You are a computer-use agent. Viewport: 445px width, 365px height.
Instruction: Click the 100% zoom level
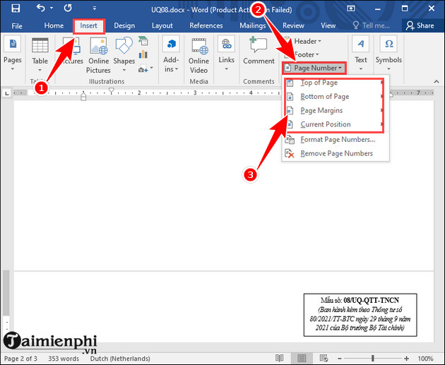(x=425, y=359)
